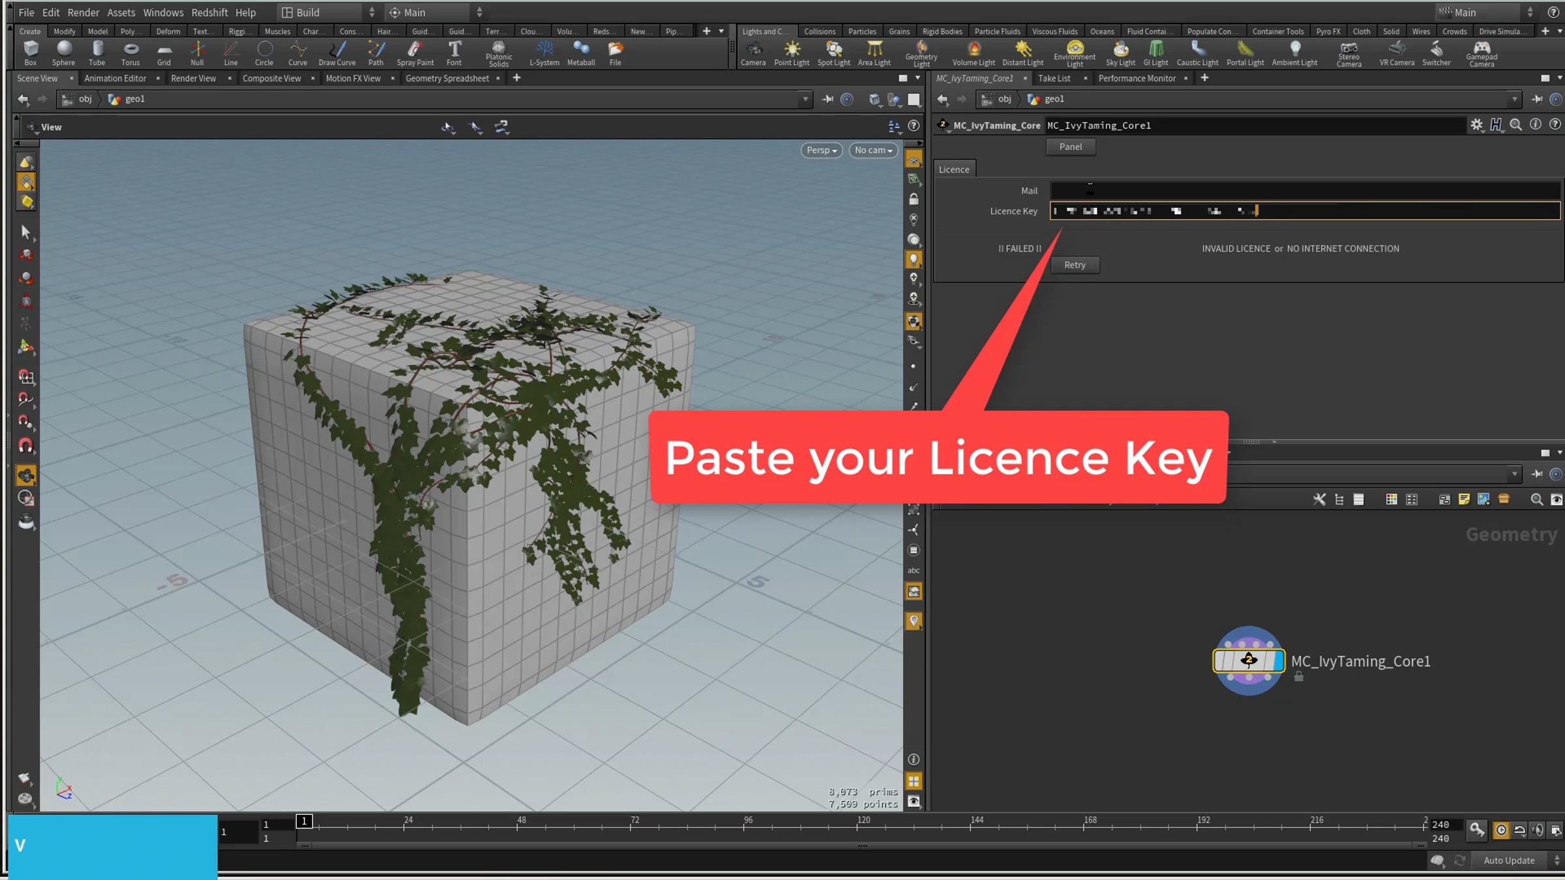Viewport: 1565px width, 880px height.
Task: Click the Mail input field
Action: (1305, 190)
